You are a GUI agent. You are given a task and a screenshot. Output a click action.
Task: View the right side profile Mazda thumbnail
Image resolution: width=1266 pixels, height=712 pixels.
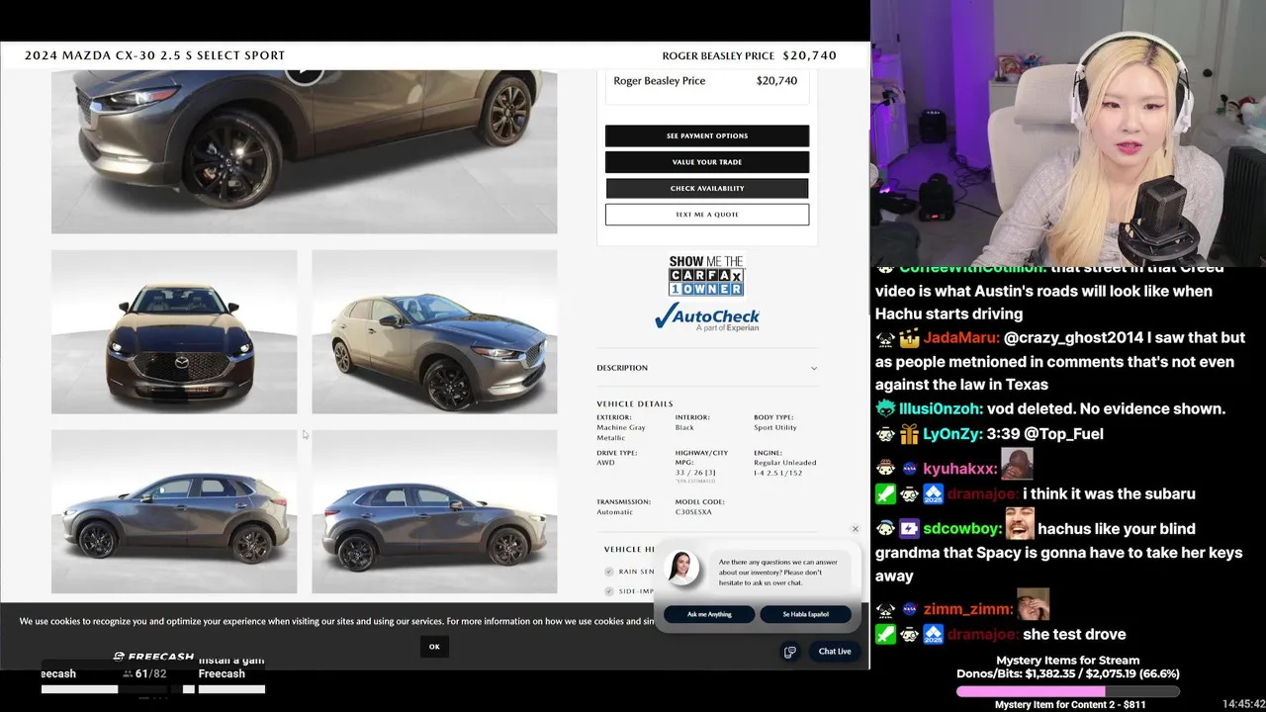tap(434, 511)
